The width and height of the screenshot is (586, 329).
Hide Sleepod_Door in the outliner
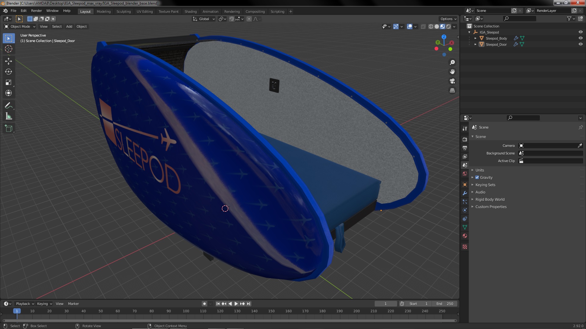coord(580,44)
